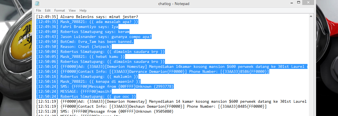Click line 'Fahri Bramantiyo says: Iya'
The image size is (338, 116).
77,27
